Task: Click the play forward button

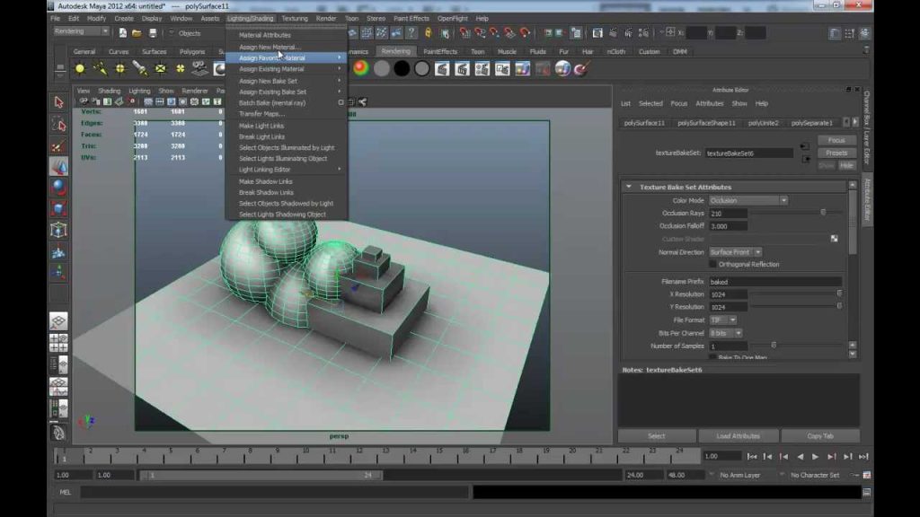Action: pos(816,457)
